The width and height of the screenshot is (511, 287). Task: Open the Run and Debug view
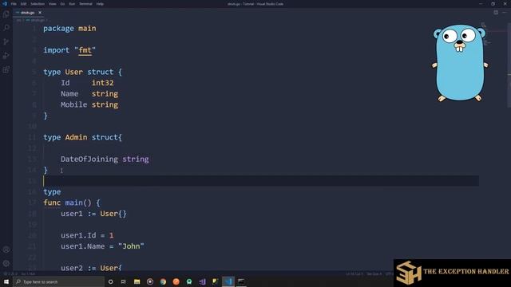click(6, 56)
